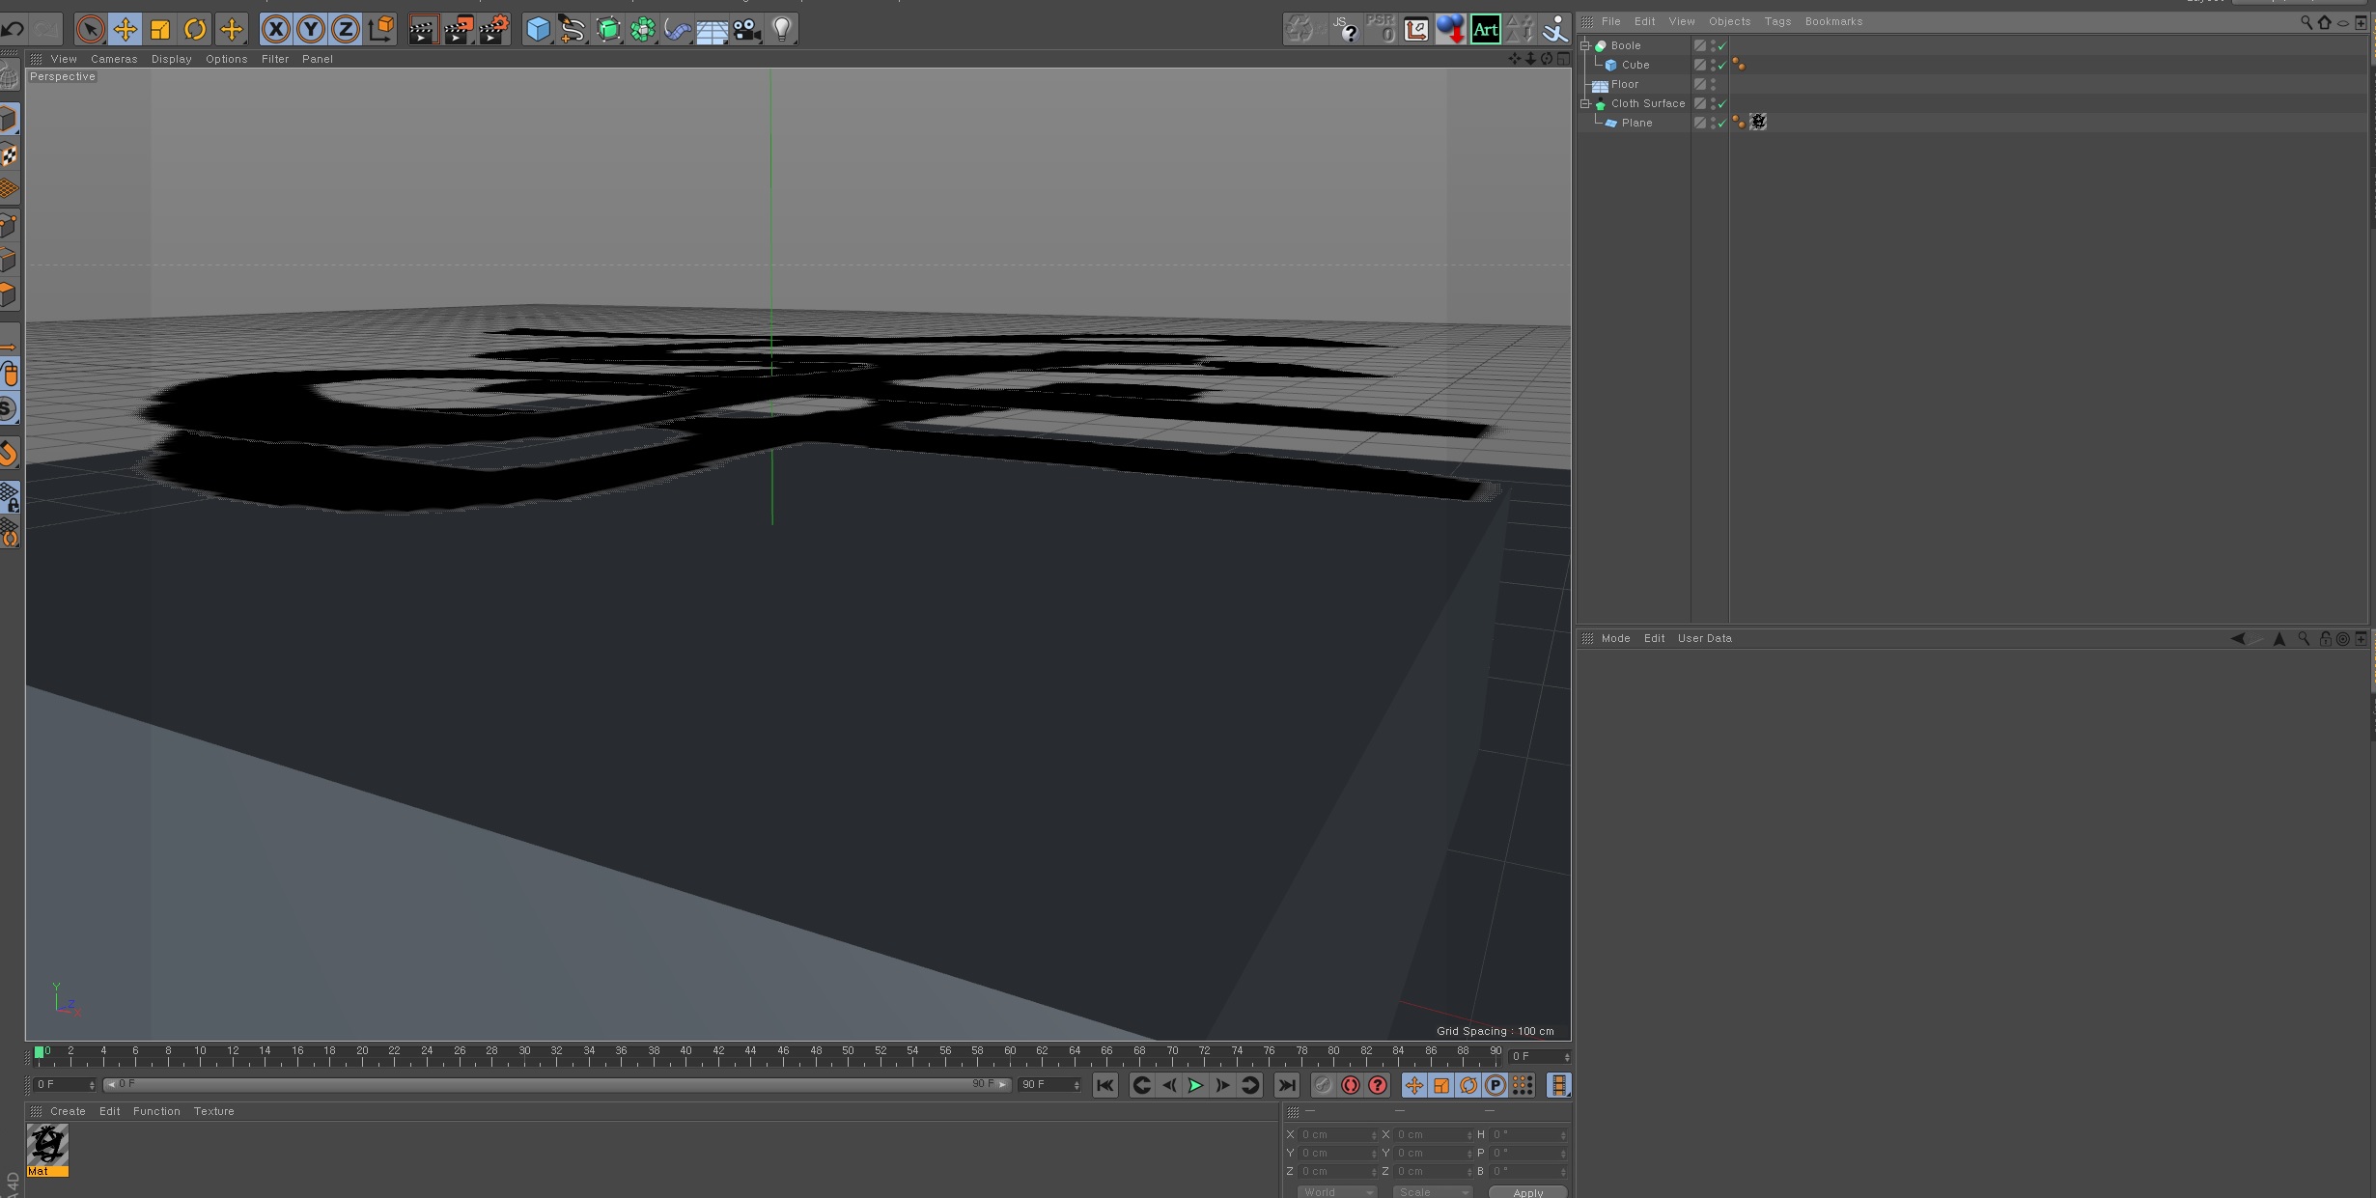The image size is (2376, 1198).
Task: Select the Rotate tool in top toolbar
Action: pos(195,30)
